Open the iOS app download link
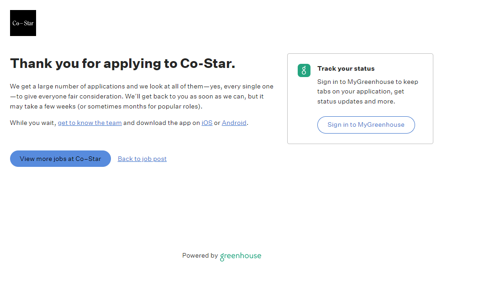 coord(207,123)
